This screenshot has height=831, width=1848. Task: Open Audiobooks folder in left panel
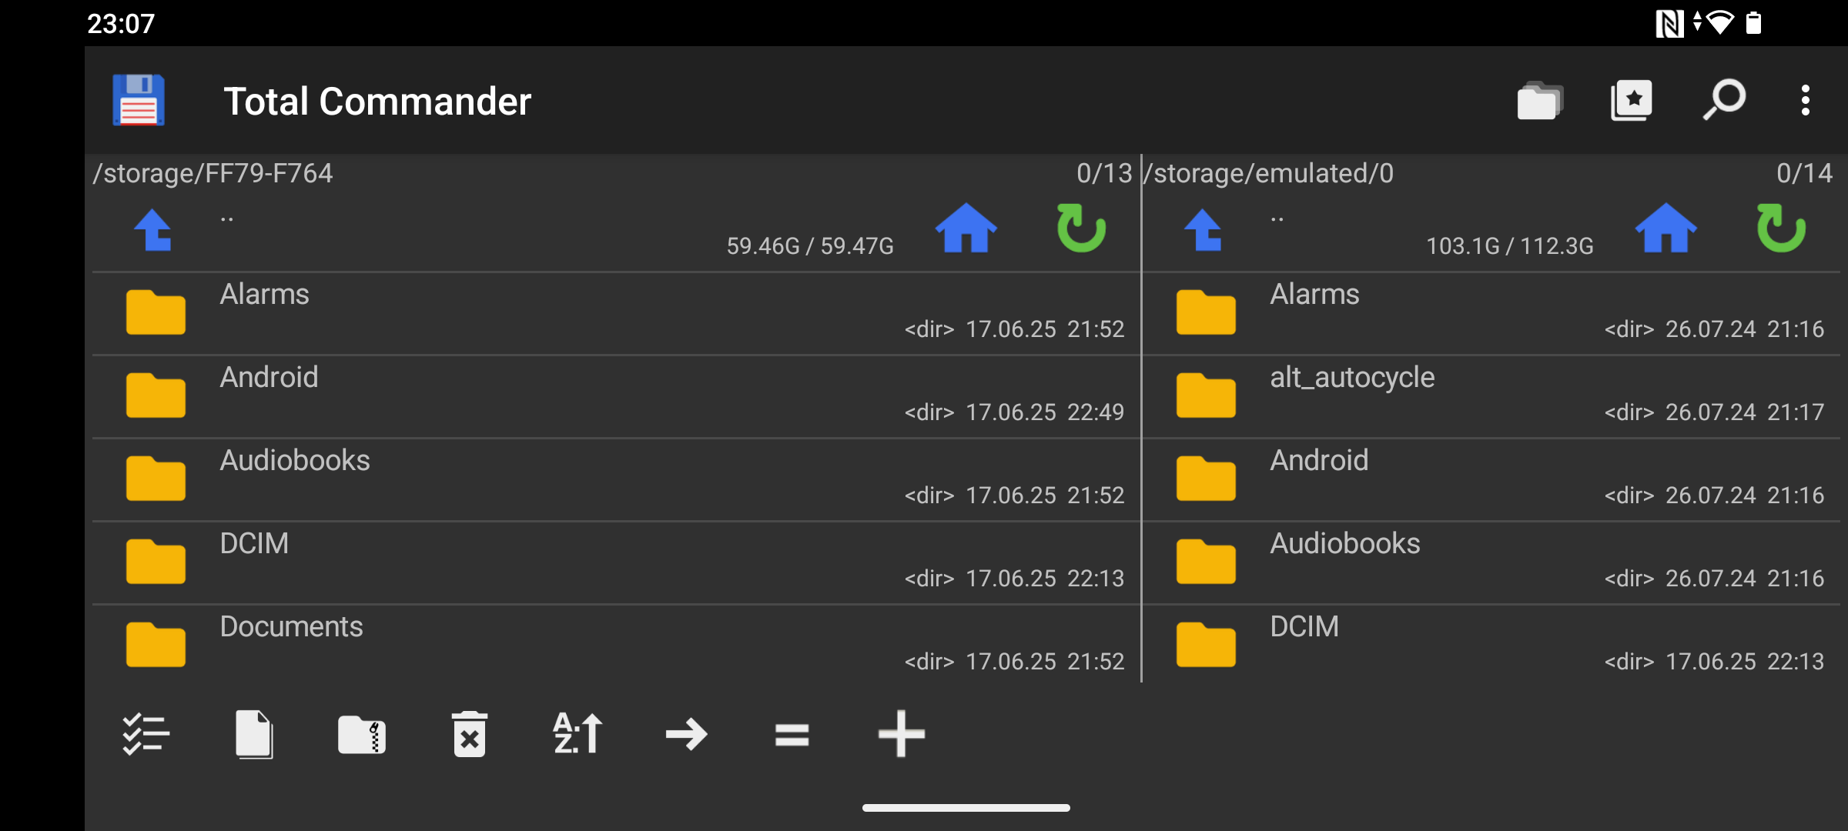pyautogui.click(x=295, y=462)
